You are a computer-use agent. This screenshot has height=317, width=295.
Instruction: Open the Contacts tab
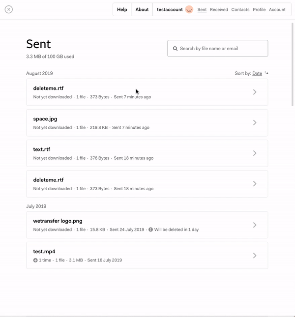(240, 10)
